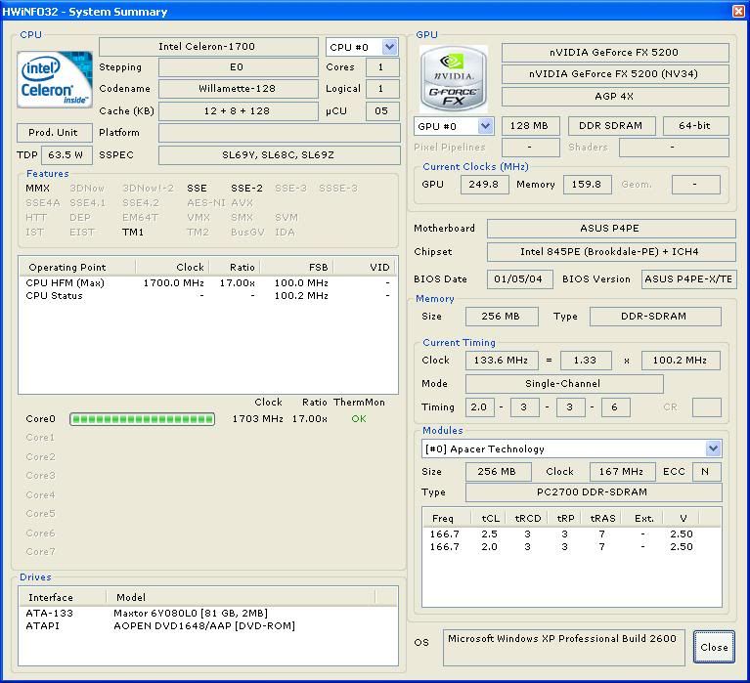This screenshot has height=683, width=750.
Task: Click the MMX feature label
Action: coord(38,189)
